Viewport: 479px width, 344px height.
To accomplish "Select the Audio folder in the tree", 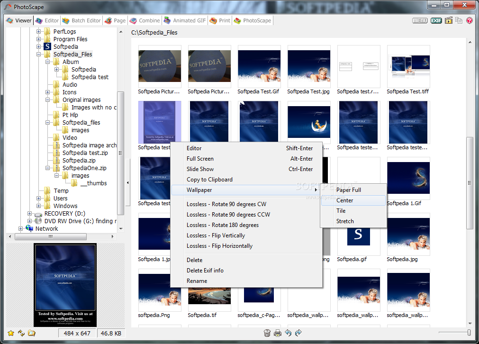I will click(70, 85).
